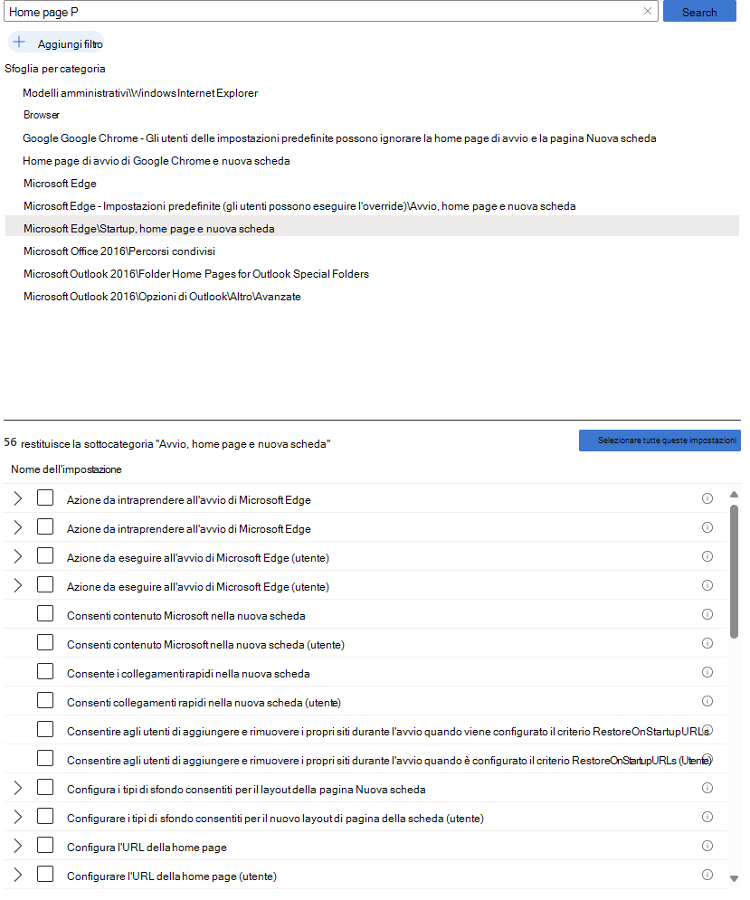Viewport: 750px width, 900px height.
Task: Check Consenti contenuto Microsoft nella nuova scheda (utente)
Action: tap(45, 643)
